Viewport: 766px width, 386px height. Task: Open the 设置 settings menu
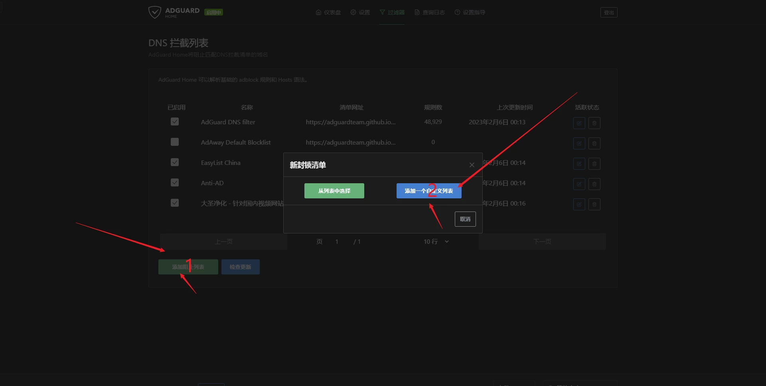point(360,12)
